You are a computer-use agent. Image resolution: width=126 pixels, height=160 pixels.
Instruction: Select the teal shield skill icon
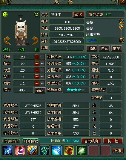[x=44, y=150]
